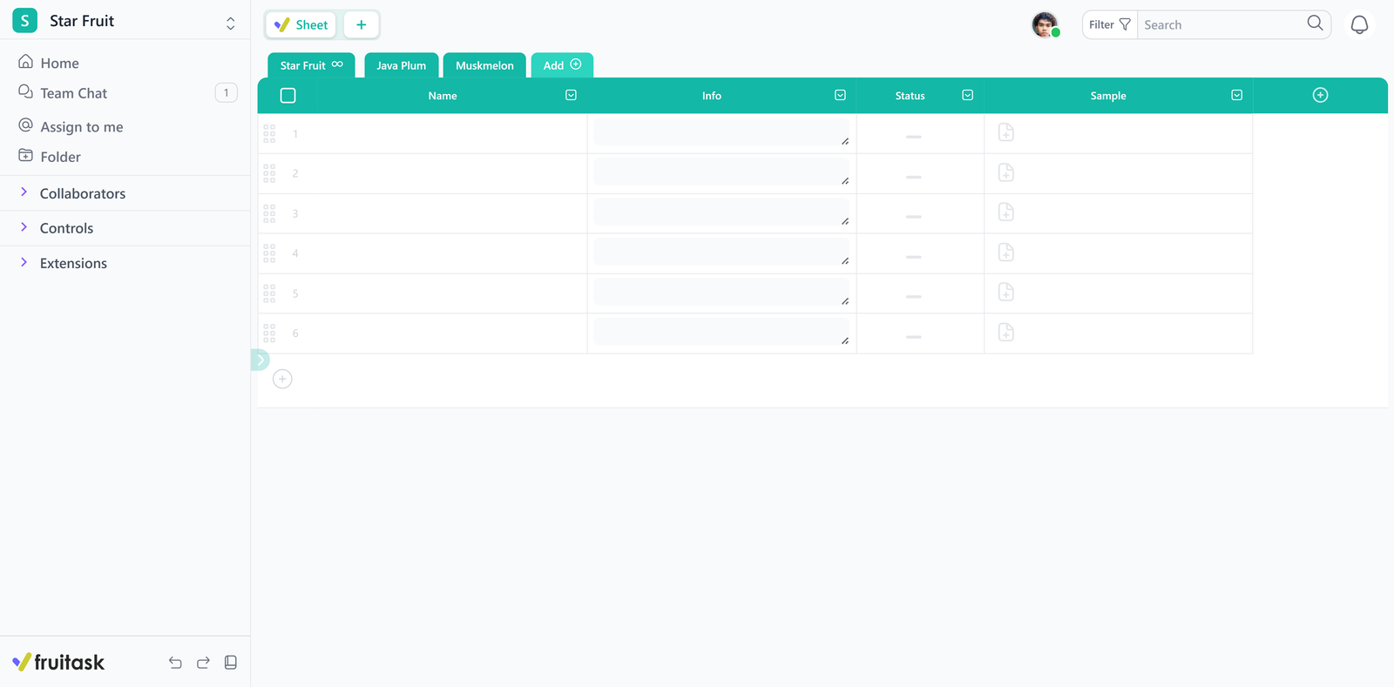Screen dimensions: 1394x687
Task: Click the Info text field in row 2
Action: point(721,172)
